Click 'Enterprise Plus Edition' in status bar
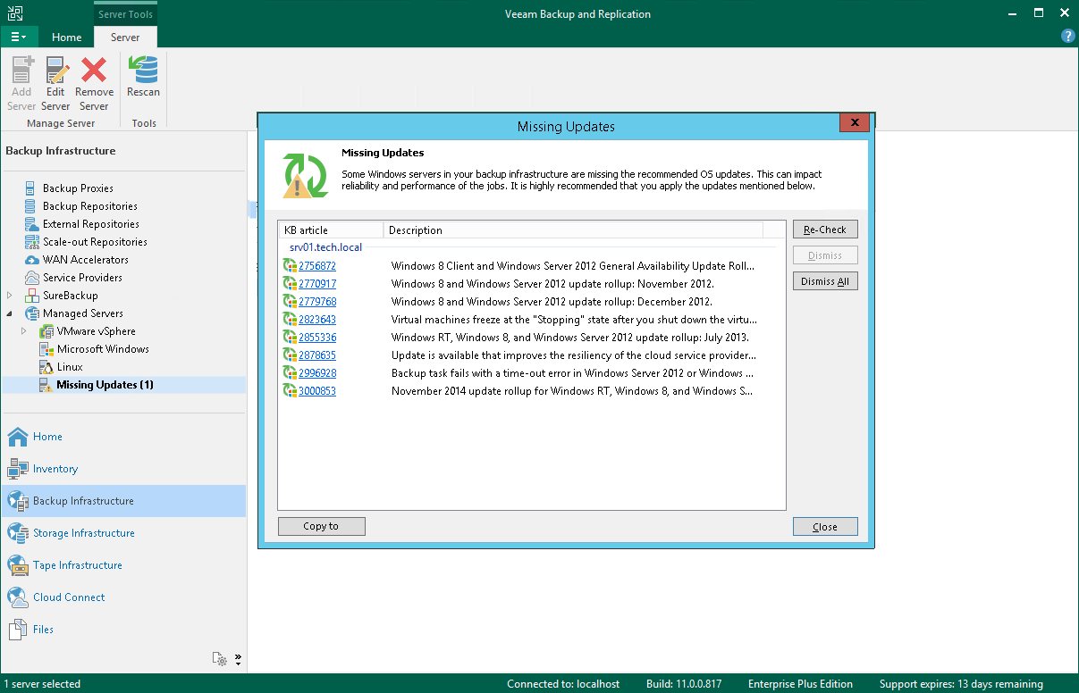1079x693 pixels. (x=800, y=684)
